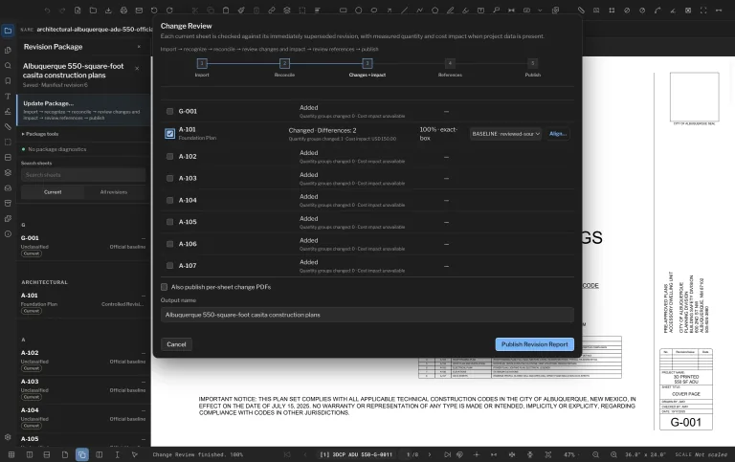
Task: Select sheet A-101 Foundation Plan in sidebar
Action: click(x=83, y=302)
